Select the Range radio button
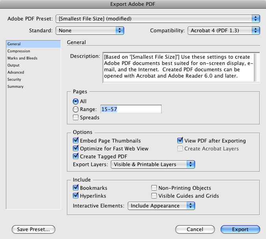The width and height of the screenshot is (266, 239). (76, 109)
